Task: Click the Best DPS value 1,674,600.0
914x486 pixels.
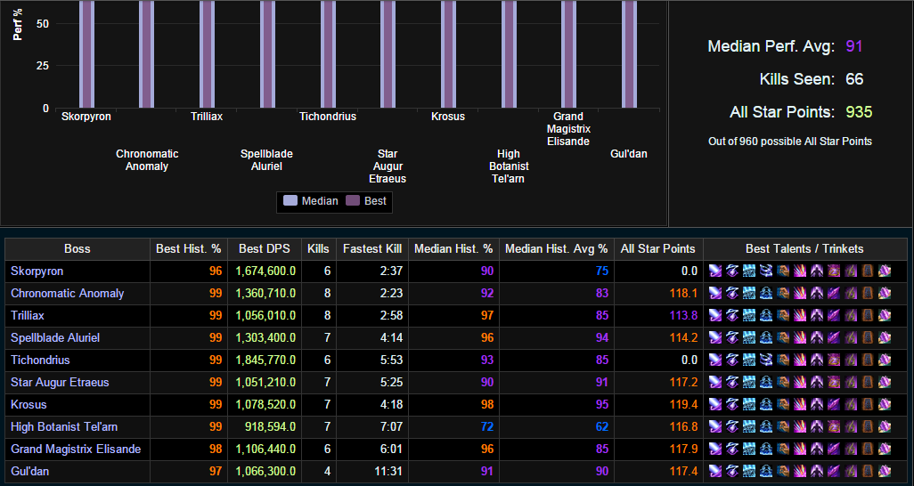Action: [x=265, y=271]
